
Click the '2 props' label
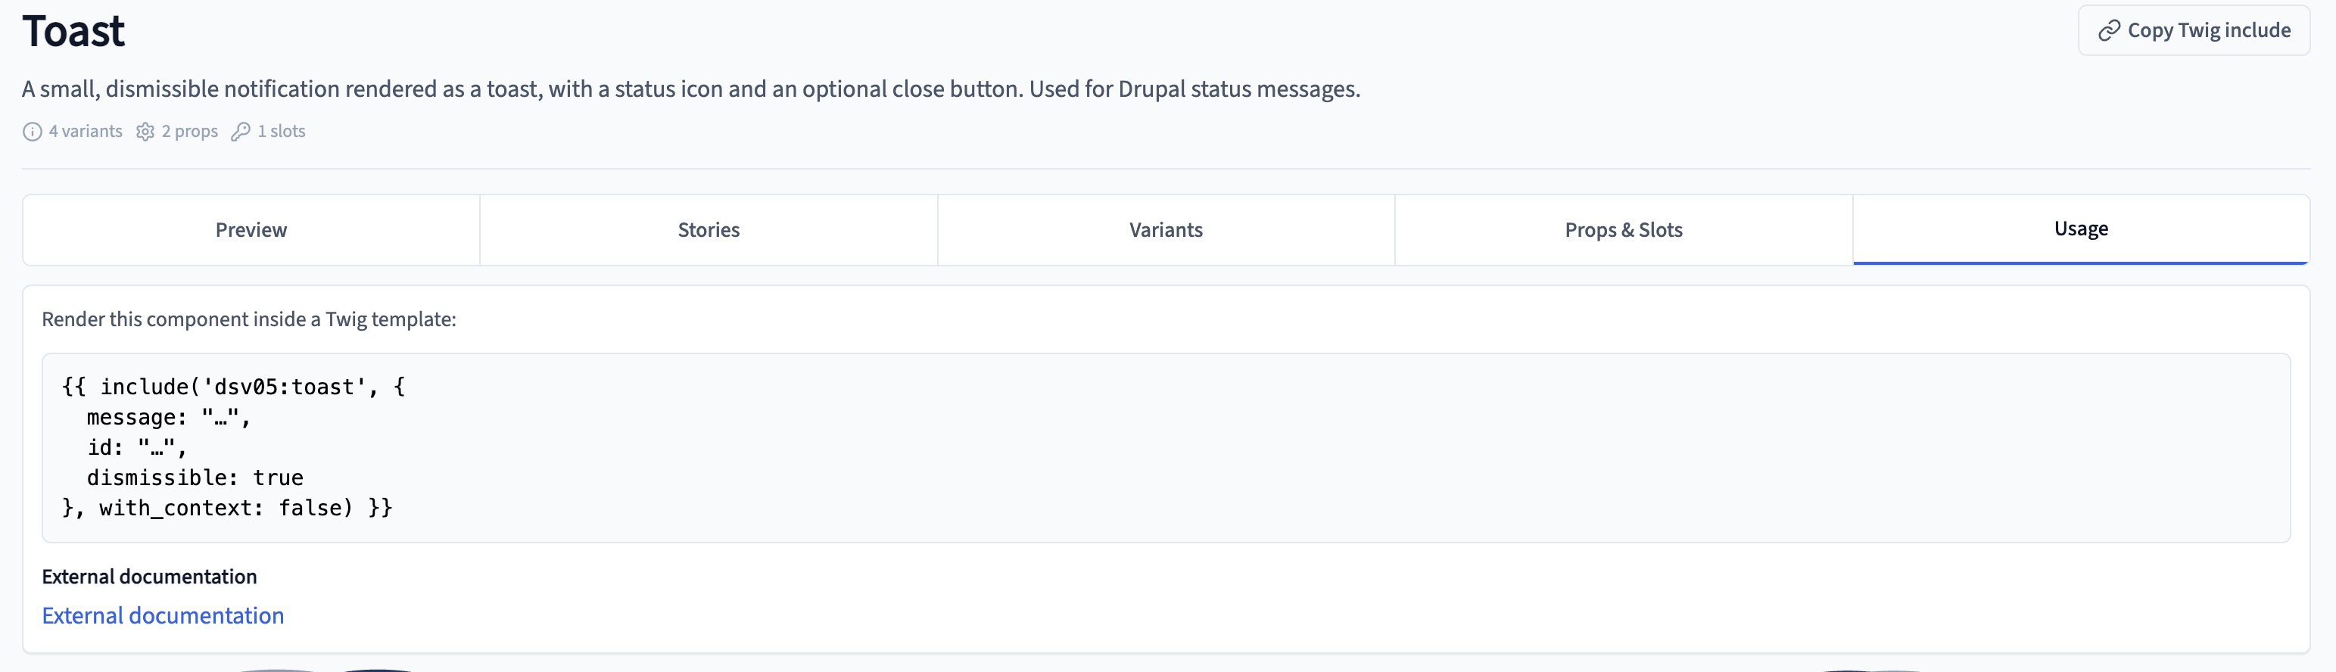pos(189,132)
